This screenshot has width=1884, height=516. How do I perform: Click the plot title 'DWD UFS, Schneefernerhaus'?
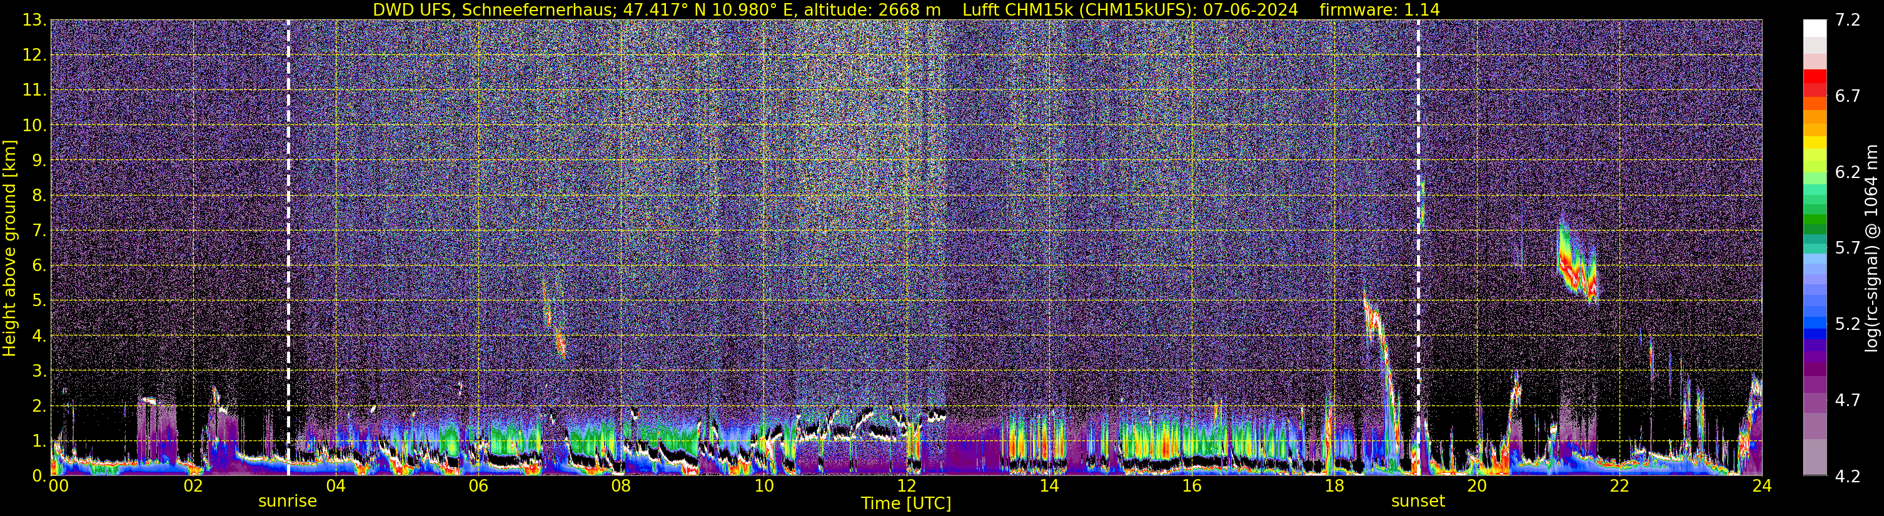pos(494,10)
